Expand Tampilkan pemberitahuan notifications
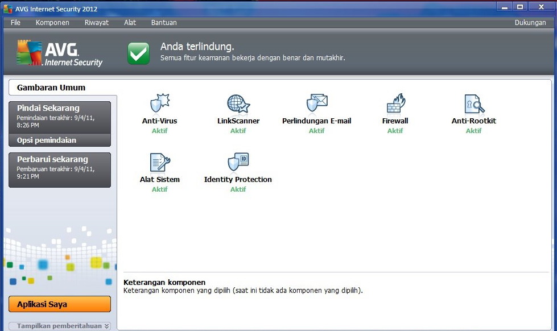This screenshot has height=331, width=557. (60, 326)
